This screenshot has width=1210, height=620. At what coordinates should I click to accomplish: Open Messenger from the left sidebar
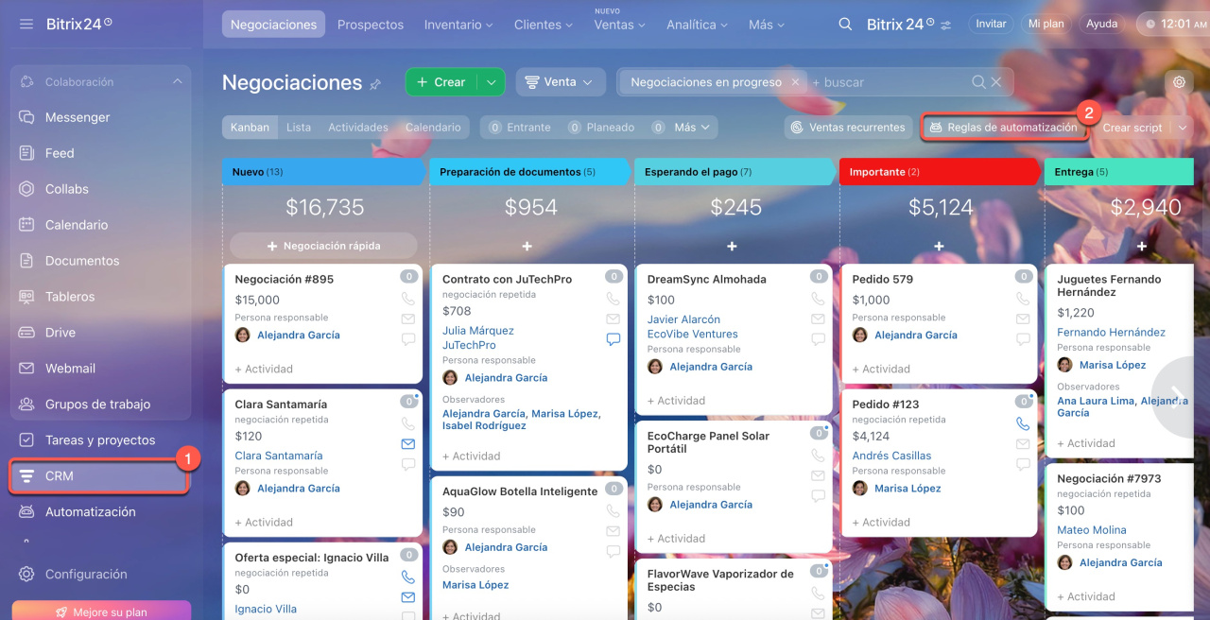[x=78, y=117]
